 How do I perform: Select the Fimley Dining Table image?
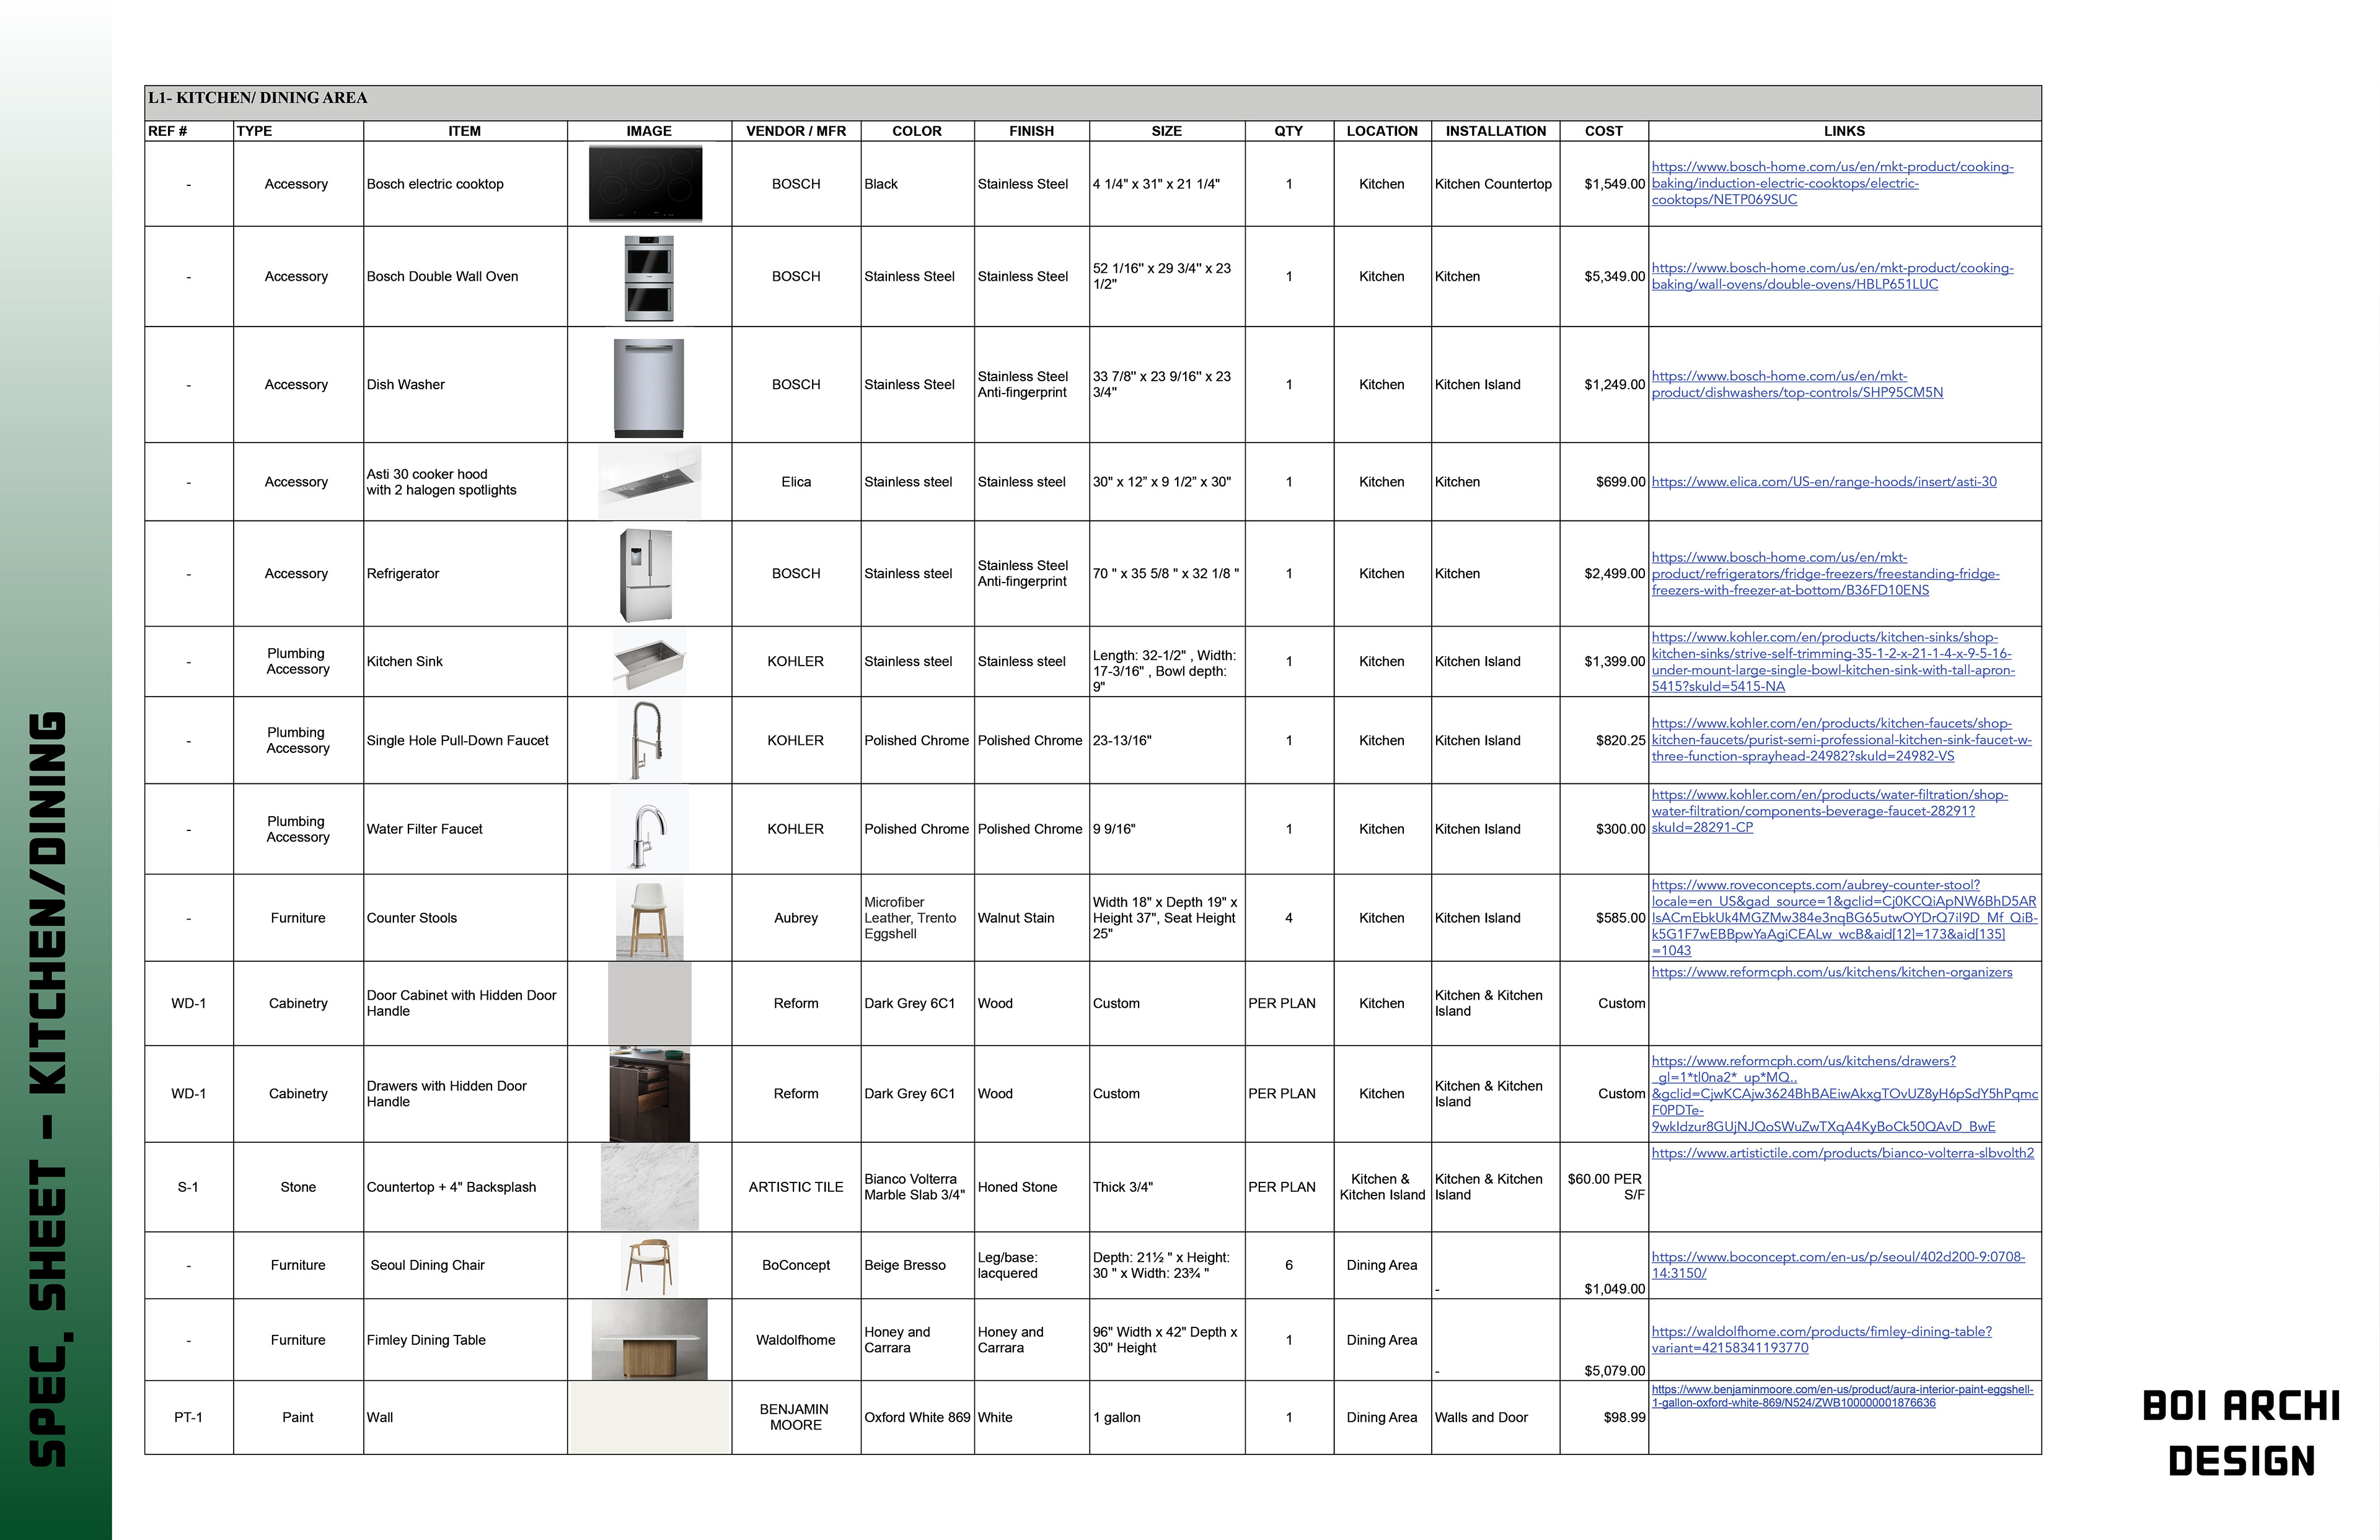click(649, 1340)
